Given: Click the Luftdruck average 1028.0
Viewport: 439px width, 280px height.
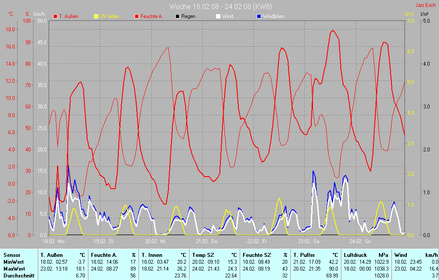Looking at the screenshot, I should click(x=382, y=276).
